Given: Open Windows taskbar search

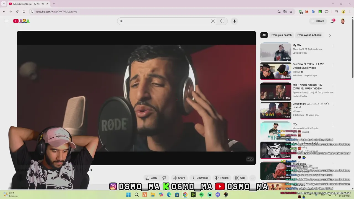Looking at the screenshot, I should [136, 195].
